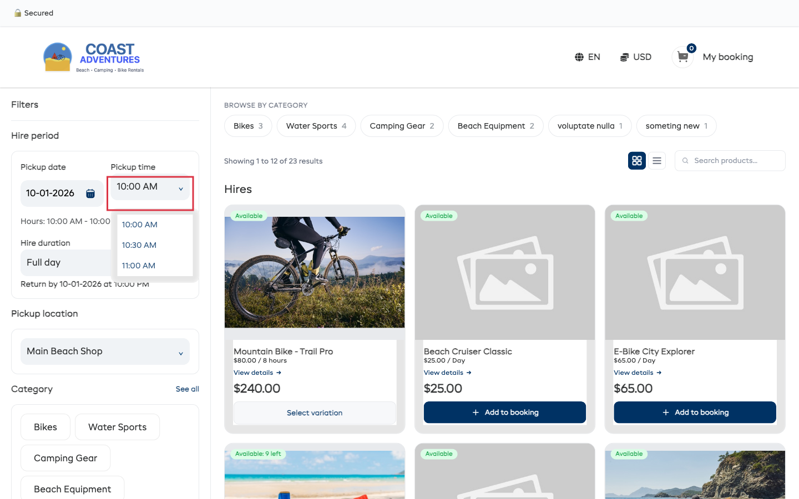
Task: Click the search magnifier icon
Action: pos(685,161)
